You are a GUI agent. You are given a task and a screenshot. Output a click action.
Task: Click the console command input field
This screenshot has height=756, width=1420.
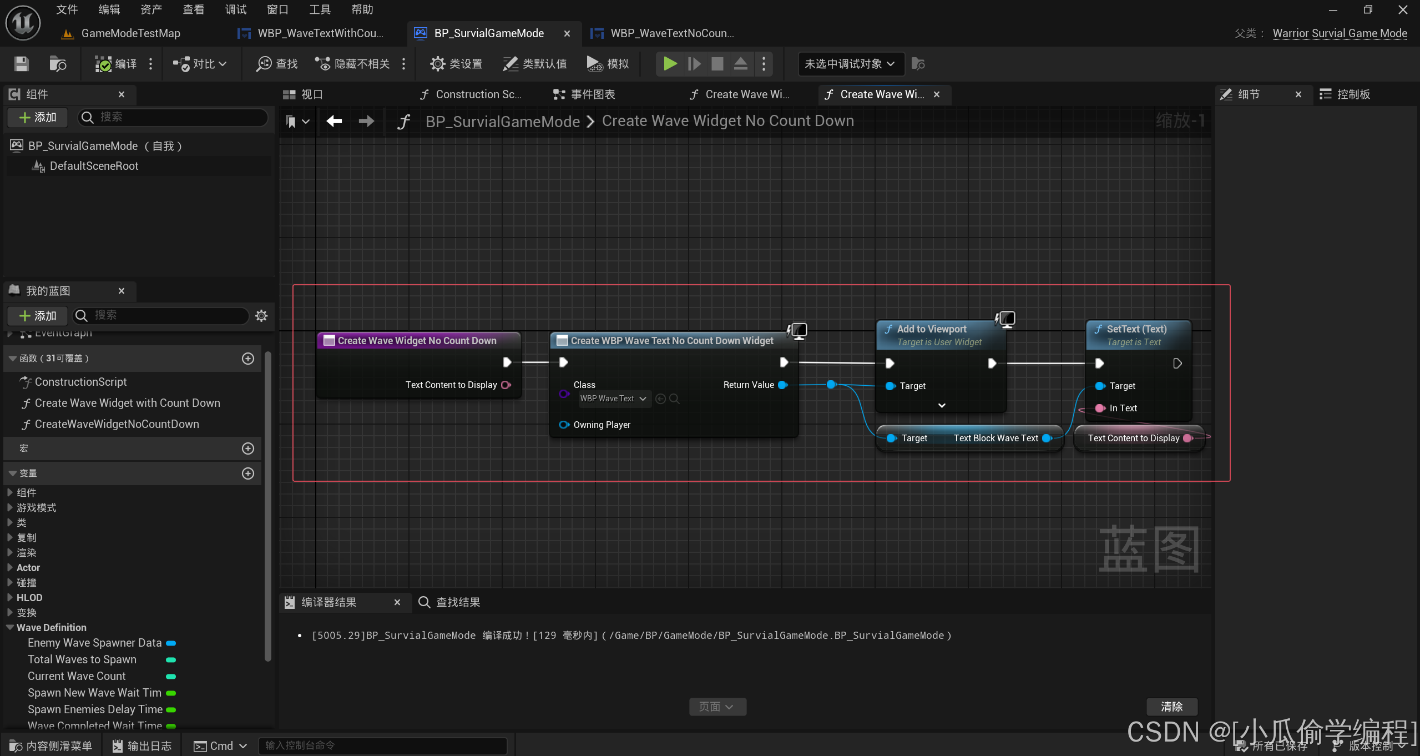pos(383,745)
